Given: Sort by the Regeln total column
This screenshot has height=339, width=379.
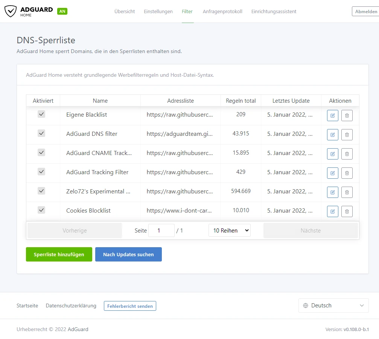Looking at the screenshot, I should pyautogui.click(x=241, y=101).
